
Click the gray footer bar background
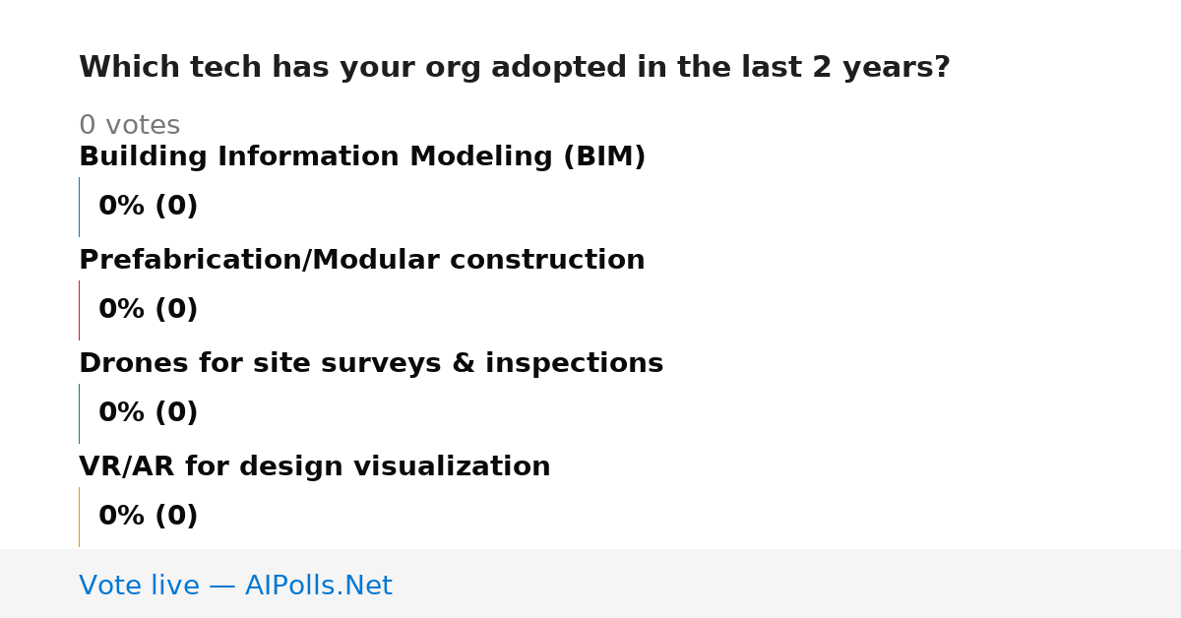787,584
